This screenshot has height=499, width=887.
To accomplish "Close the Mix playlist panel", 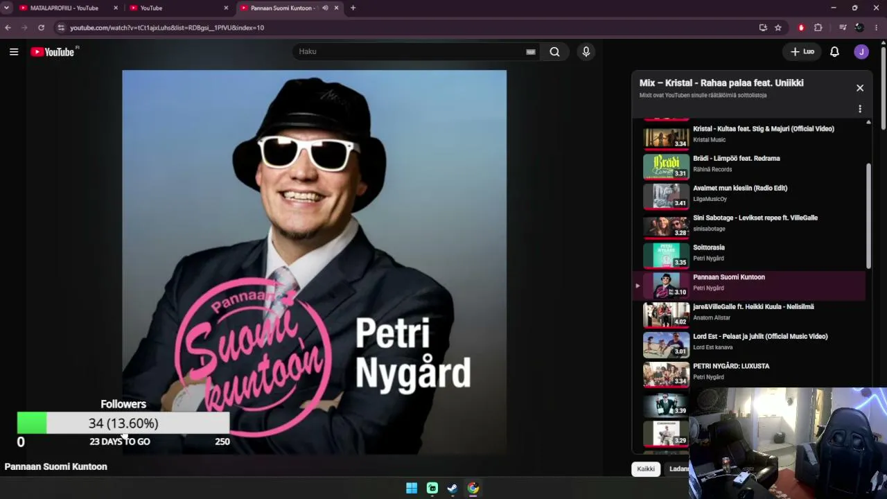I will pyautogui.click(x=860, y=88).
